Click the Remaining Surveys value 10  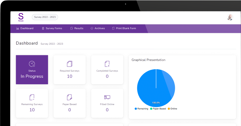tap(32, 110)
